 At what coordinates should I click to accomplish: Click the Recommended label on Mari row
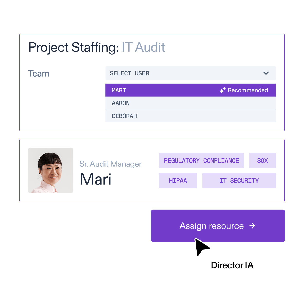click(248, 90)
